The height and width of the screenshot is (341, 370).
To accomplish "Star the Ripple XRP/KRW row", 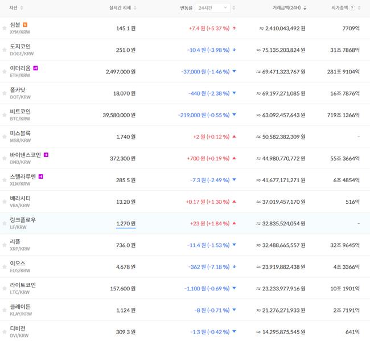I will 5,245.
